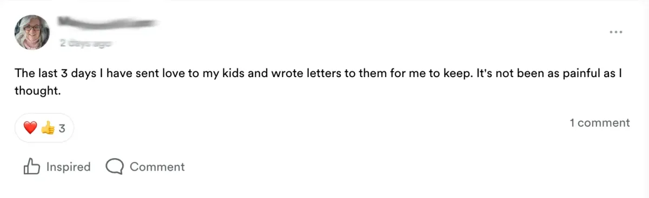649x198 pixels.
Task: Click the "Inspired" label text
Action: (68, 167)
